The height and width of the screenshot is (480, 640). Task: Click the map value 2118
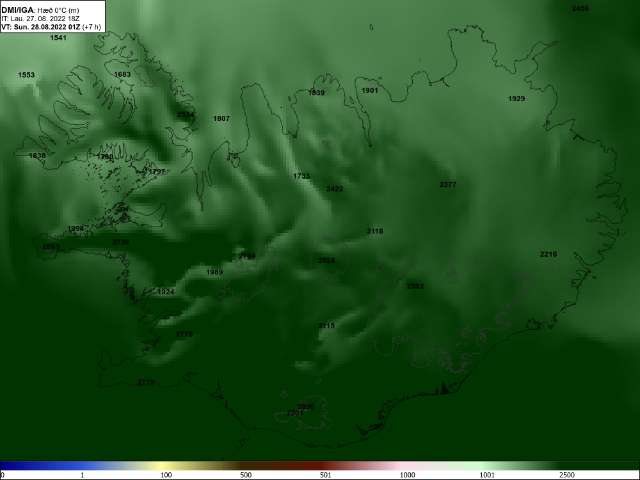click(375, 232)
